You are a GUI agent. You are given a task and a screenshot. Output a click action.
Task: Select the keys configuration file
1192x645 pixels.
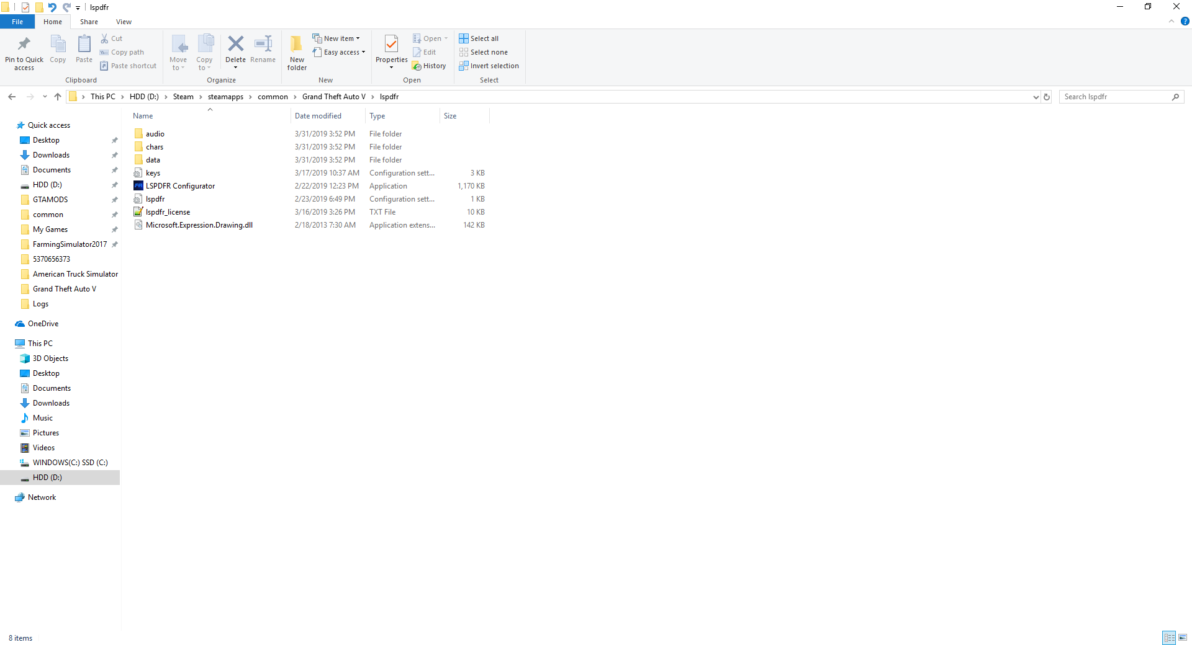[x=153, y=173]
